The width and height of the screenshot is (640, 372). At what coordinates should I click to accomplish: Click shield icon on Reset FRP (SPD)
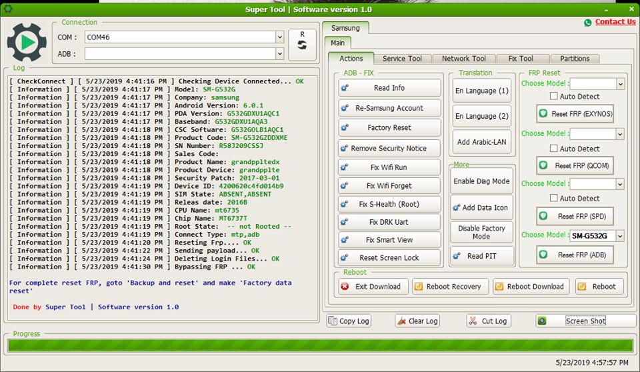coord(543,216)
